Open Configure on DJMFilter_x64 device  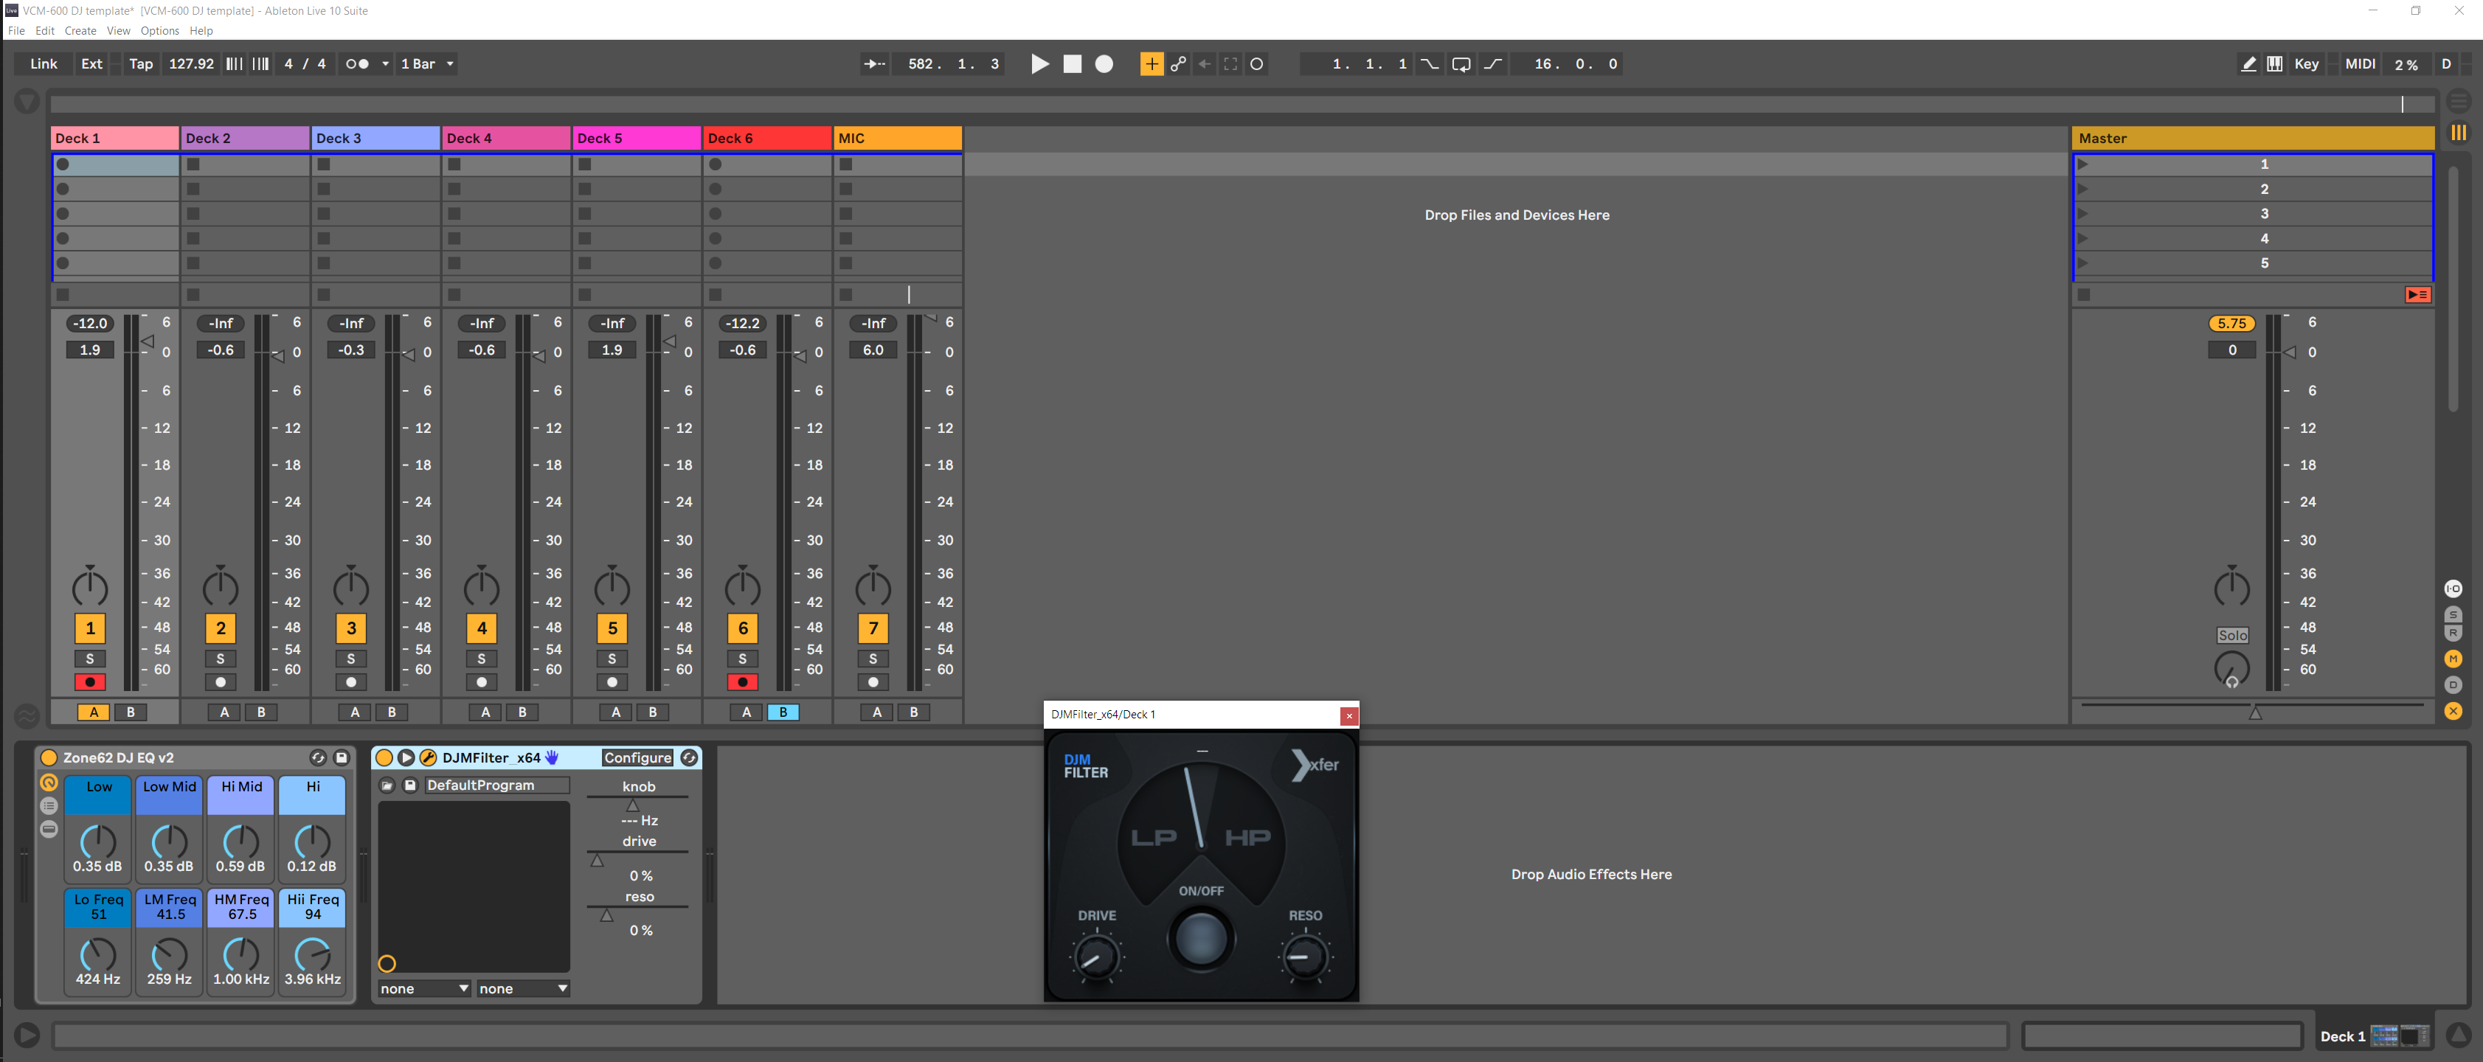point(637,757)
